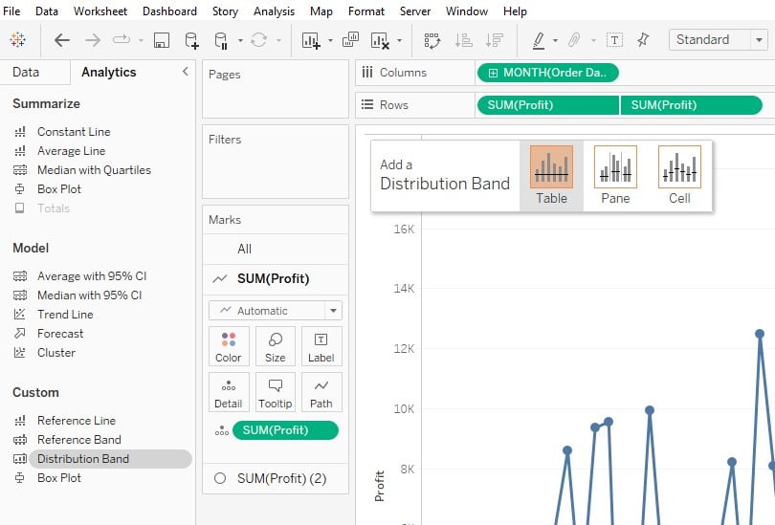Click the MONTH(Order Date) pill in Columns

click(547, 73)
